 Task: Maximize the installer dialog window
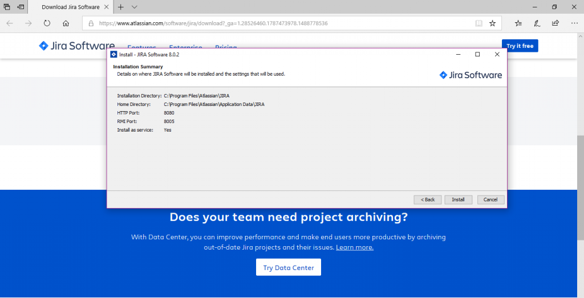point(477,54)
